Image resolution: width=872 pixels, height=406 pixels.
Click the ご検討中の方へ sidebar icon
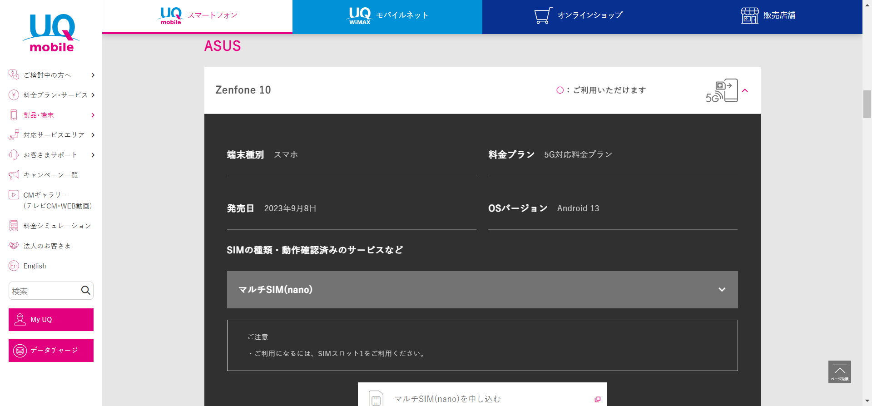[x=14, y=75]
